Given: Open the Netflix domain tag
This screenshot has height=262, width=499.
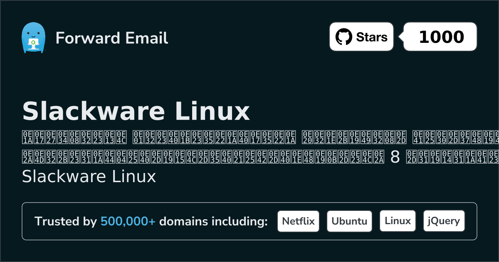Looking at the screenshot, I should pyautogui.click(x=298, y=221).
